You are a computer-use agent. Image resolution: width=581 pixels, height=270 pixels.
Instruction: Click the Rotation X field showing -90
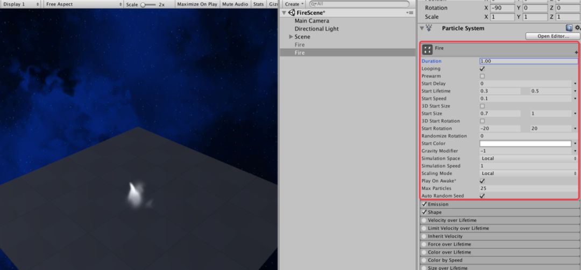pyautogui.click(x=502, y=8)
